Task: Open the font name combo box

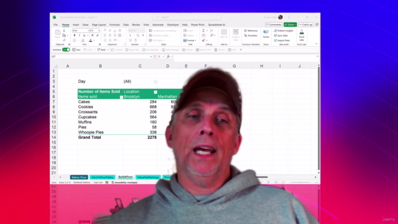Action: (81, 30)
